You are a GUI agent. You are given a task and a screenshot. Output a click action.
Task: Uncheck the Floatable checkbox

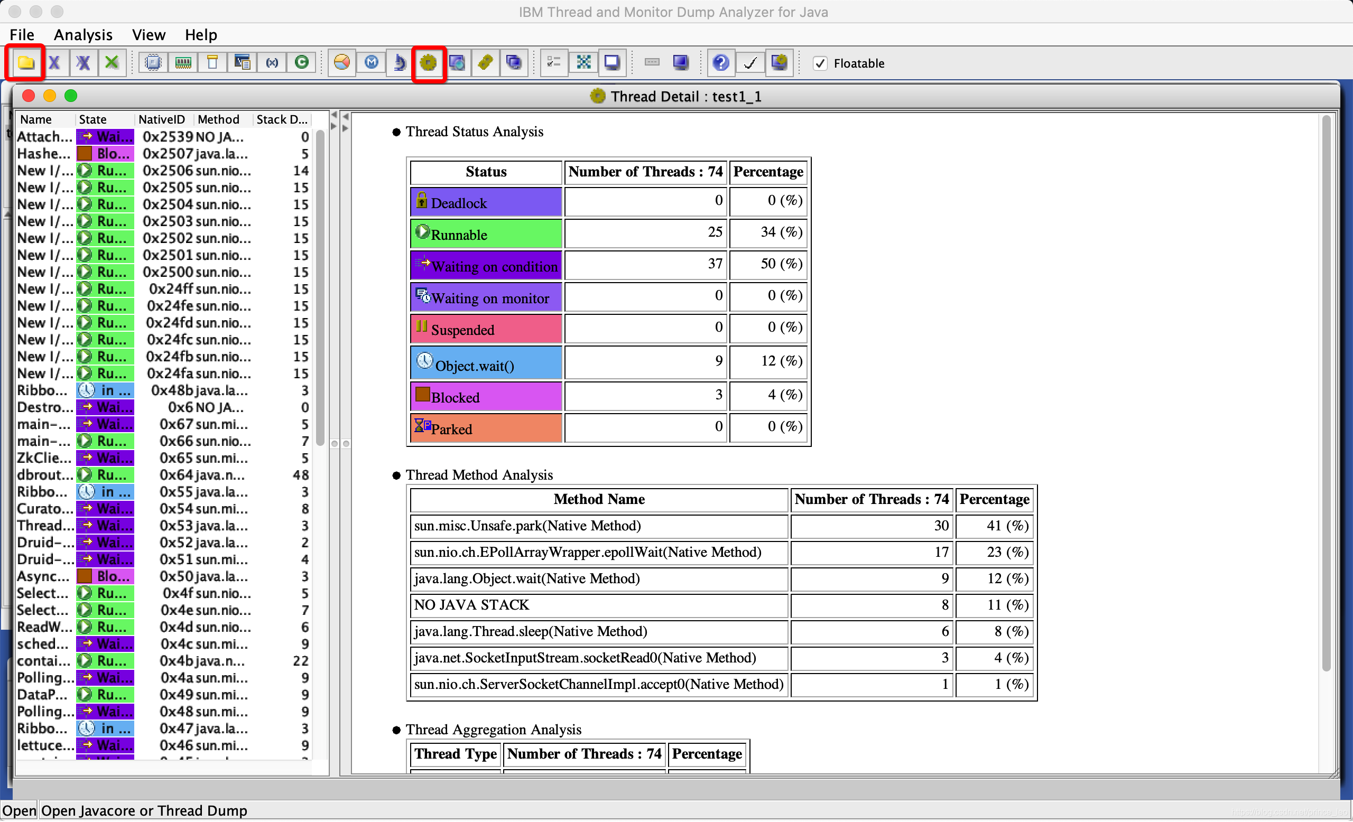(x=820, y=63)
